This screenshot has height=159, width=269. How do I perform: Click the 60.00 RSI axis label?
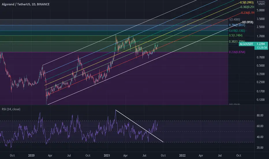pos(260,126)
